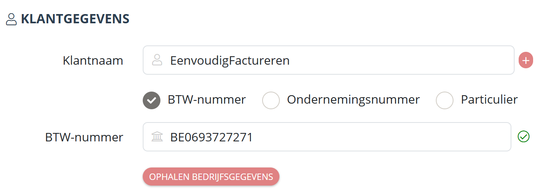
Task: Click the Particulier option label text
Action: [489, 100]
